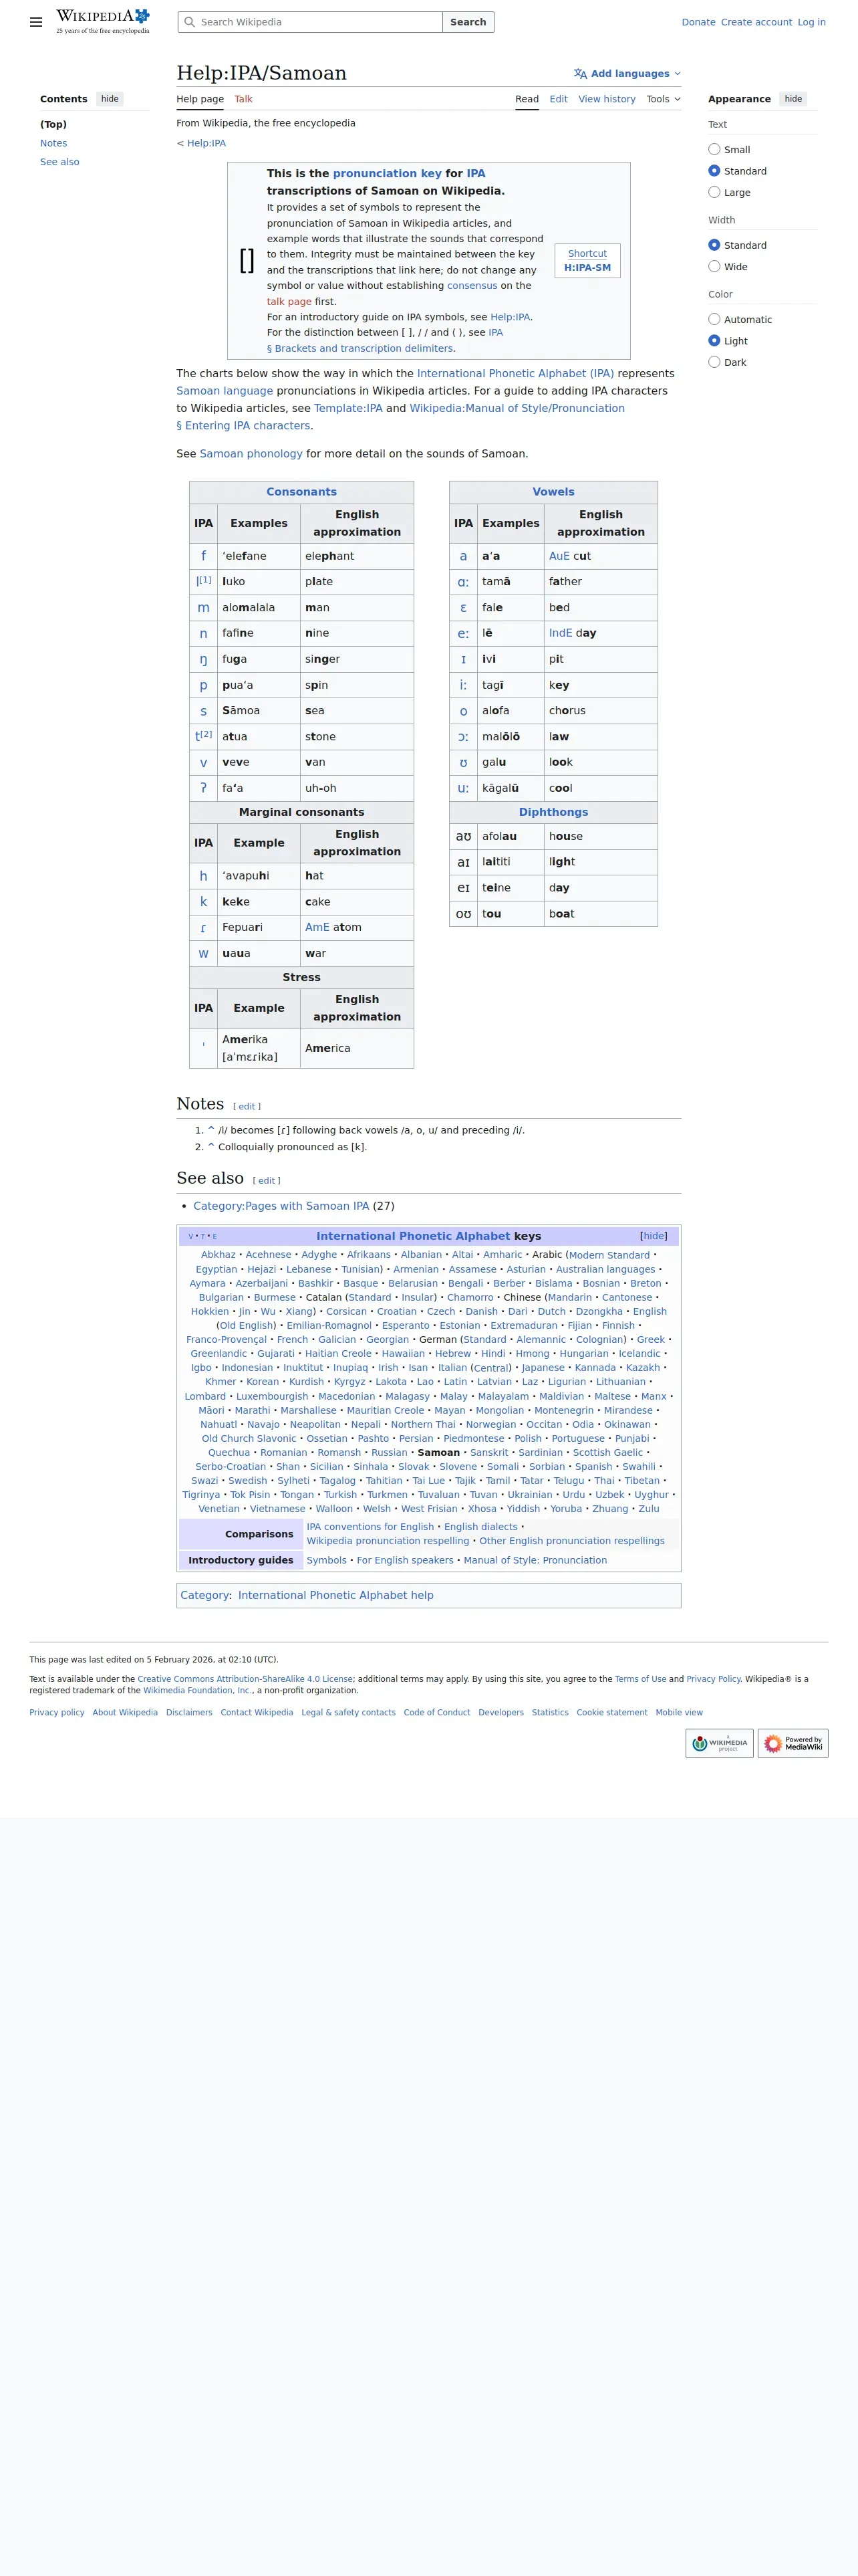
Task: Click footnote 2 beside IPA t
Action: (206, 733)
